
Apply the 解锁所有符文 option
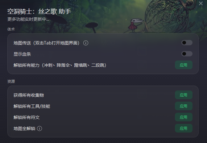click(184, 117)
